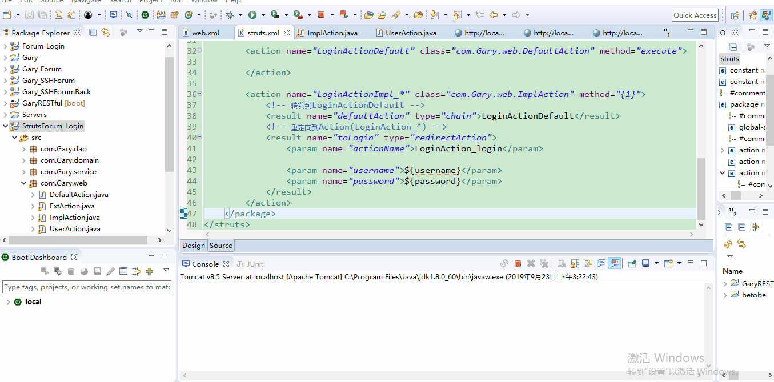Click the Next Annotation arrow icon
This screenshot has height=382, width=774.
434,15
